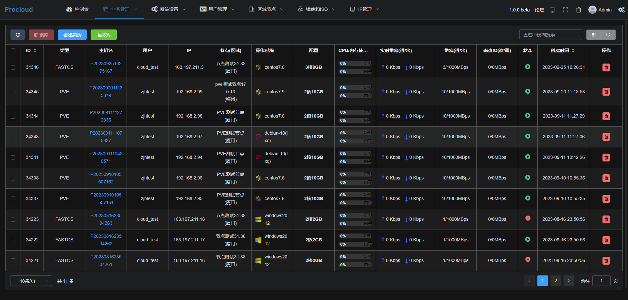
Task: Click the 创建实例 button
Action: point(72,35)
